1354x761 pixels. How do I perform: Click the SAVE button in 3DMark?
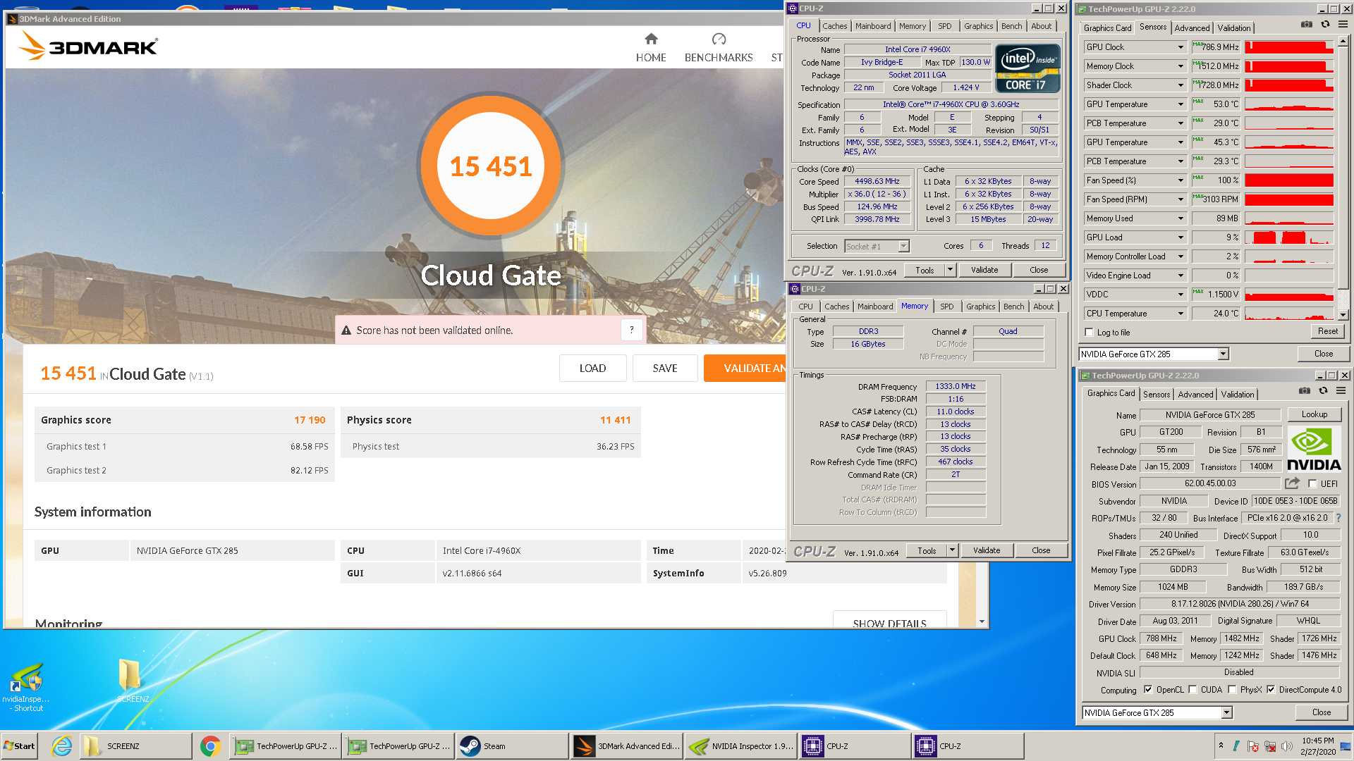coord(664,368)
